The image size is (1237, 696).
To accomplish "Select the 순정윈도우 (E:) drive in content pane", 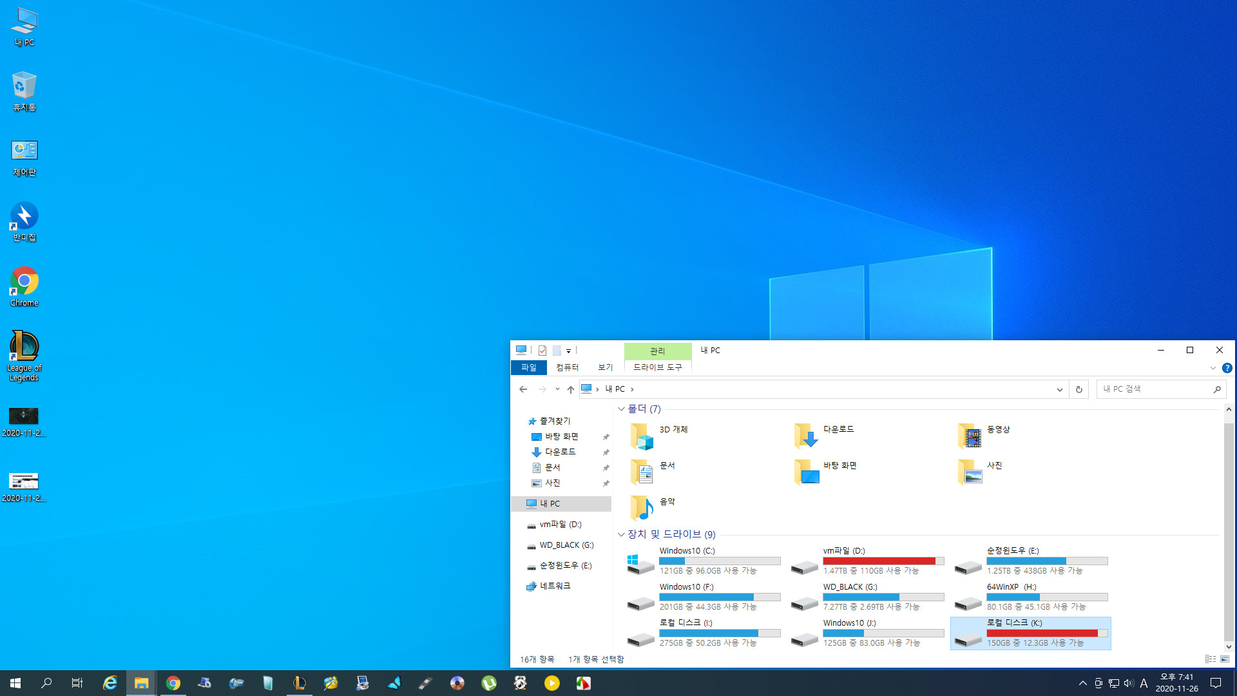I will click(x=1031, y=561).
